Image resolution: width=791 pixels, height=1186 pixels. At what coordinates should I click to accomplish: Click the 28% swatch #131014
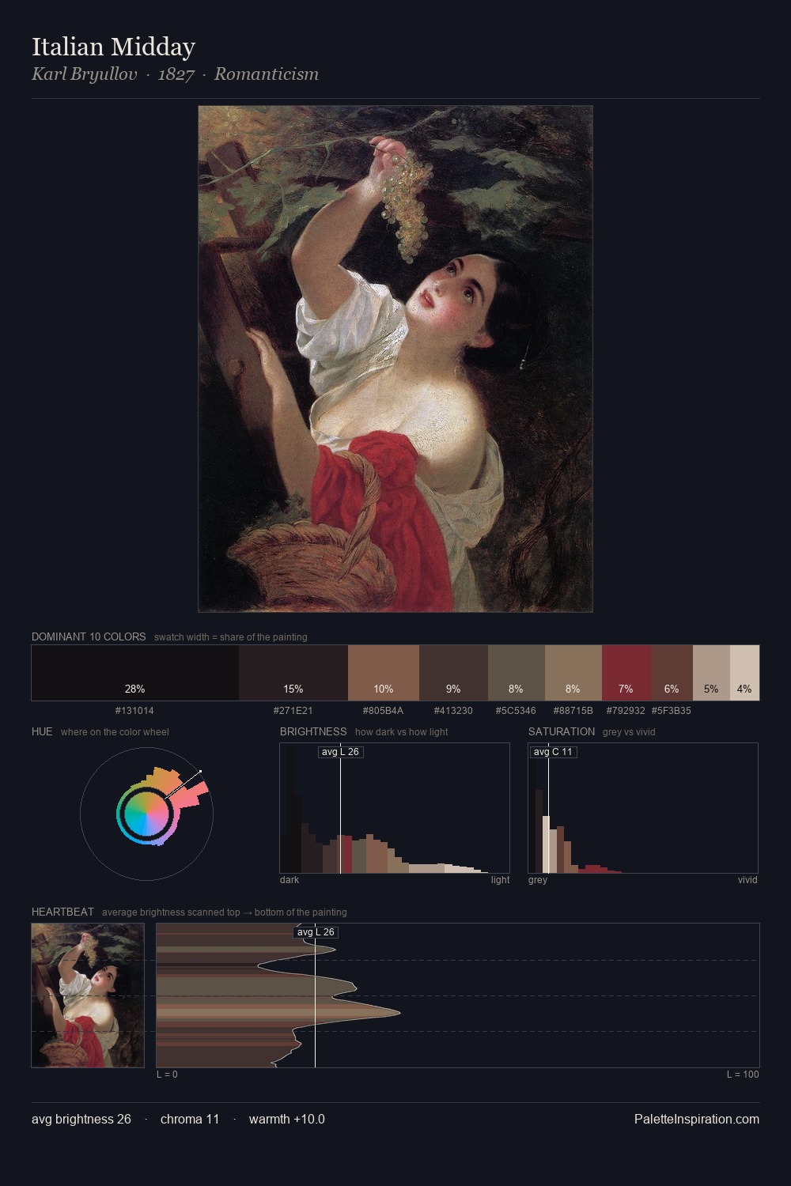click(135, 673)
